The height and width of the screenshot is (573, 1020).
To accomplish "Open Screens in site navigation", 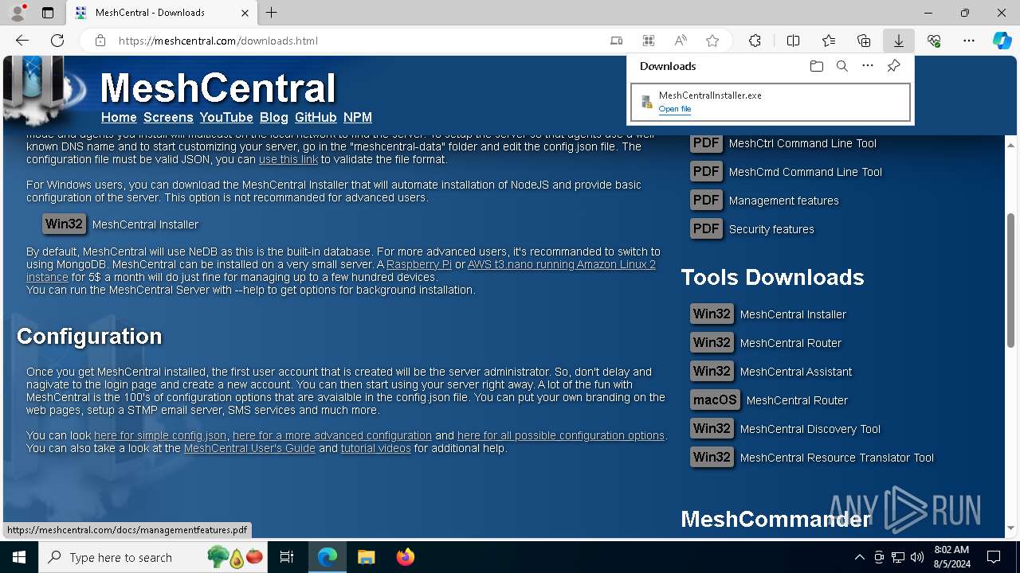I will (168, 117).
